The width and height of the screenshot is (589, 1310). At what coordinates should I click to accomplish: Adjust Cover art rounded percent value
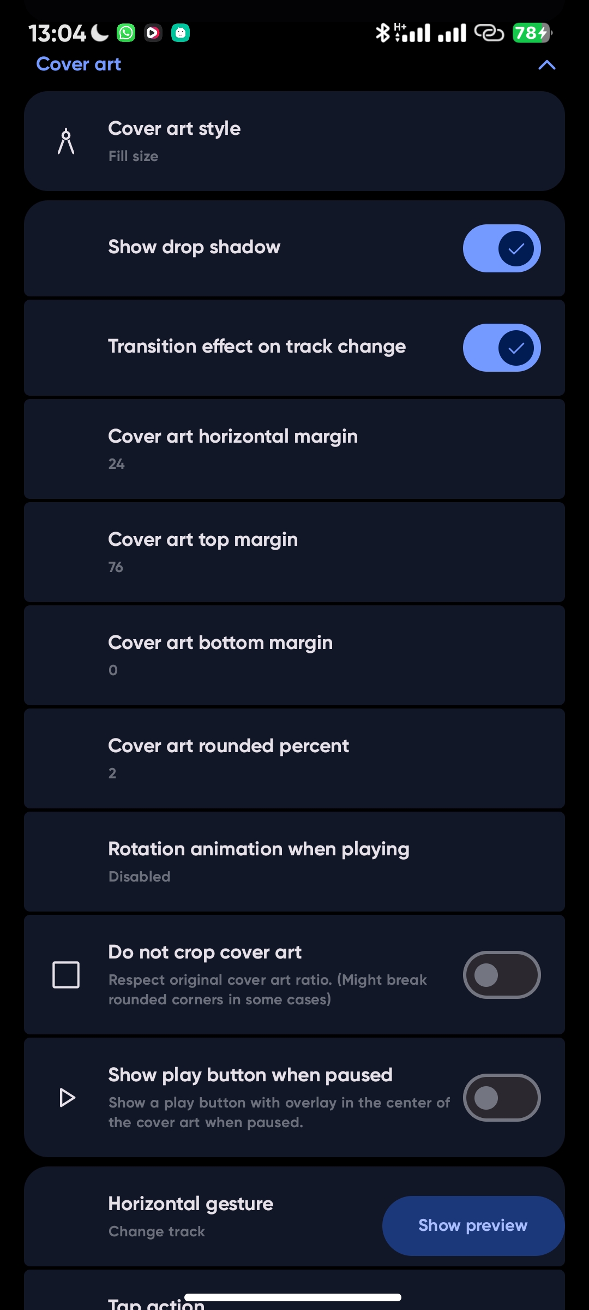click(294, 758)
